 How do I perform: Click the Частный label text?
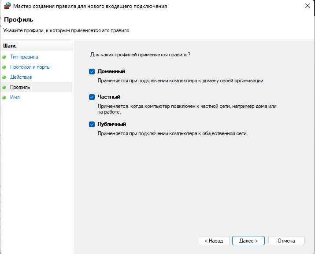109,97
